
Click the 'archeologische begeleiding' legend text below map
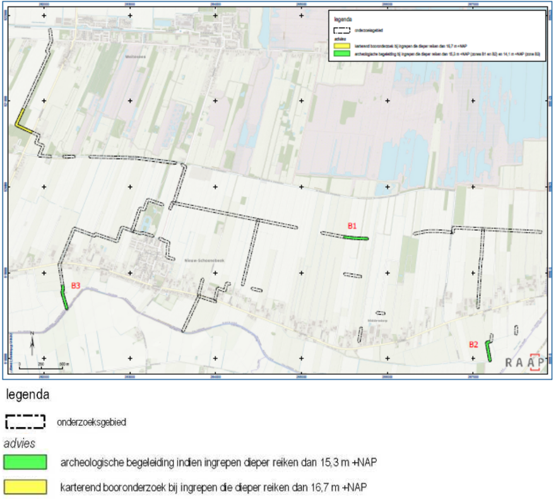point(215,463)
